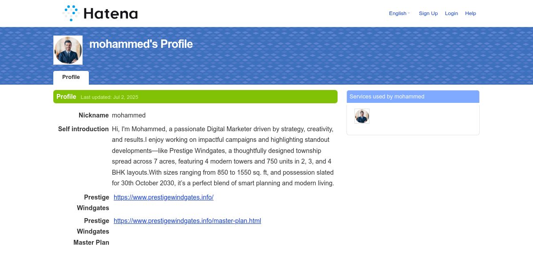Open mohammed's large profile avatar picture

68,50
